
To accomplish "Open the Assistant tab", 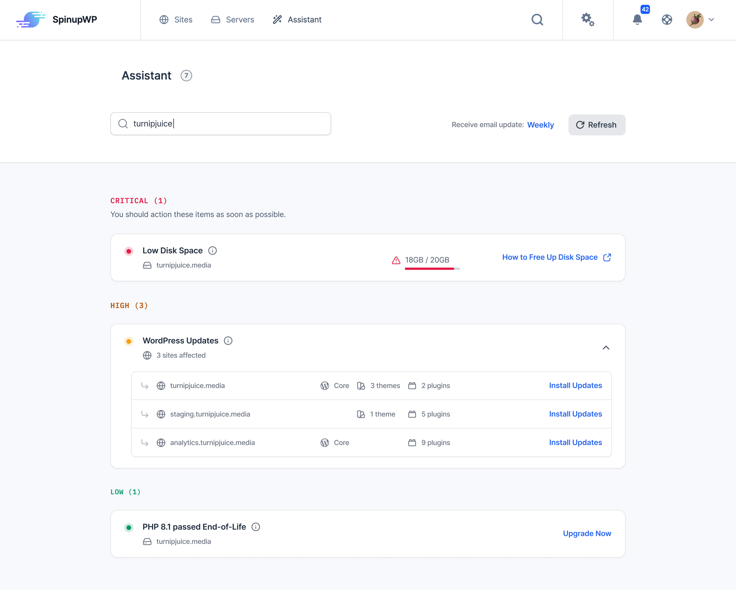I will tap(297, 20).
